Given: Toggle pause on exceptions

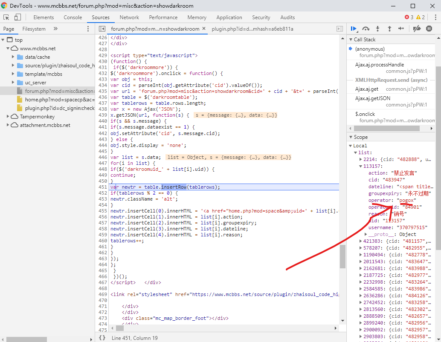Looking at the screenshot, I should [x=429, y=29].
